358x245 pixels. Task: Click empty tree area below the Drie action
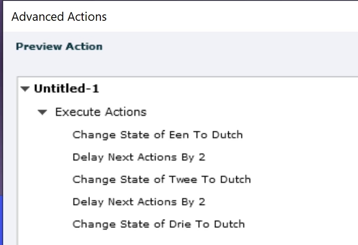coord(187,239)
